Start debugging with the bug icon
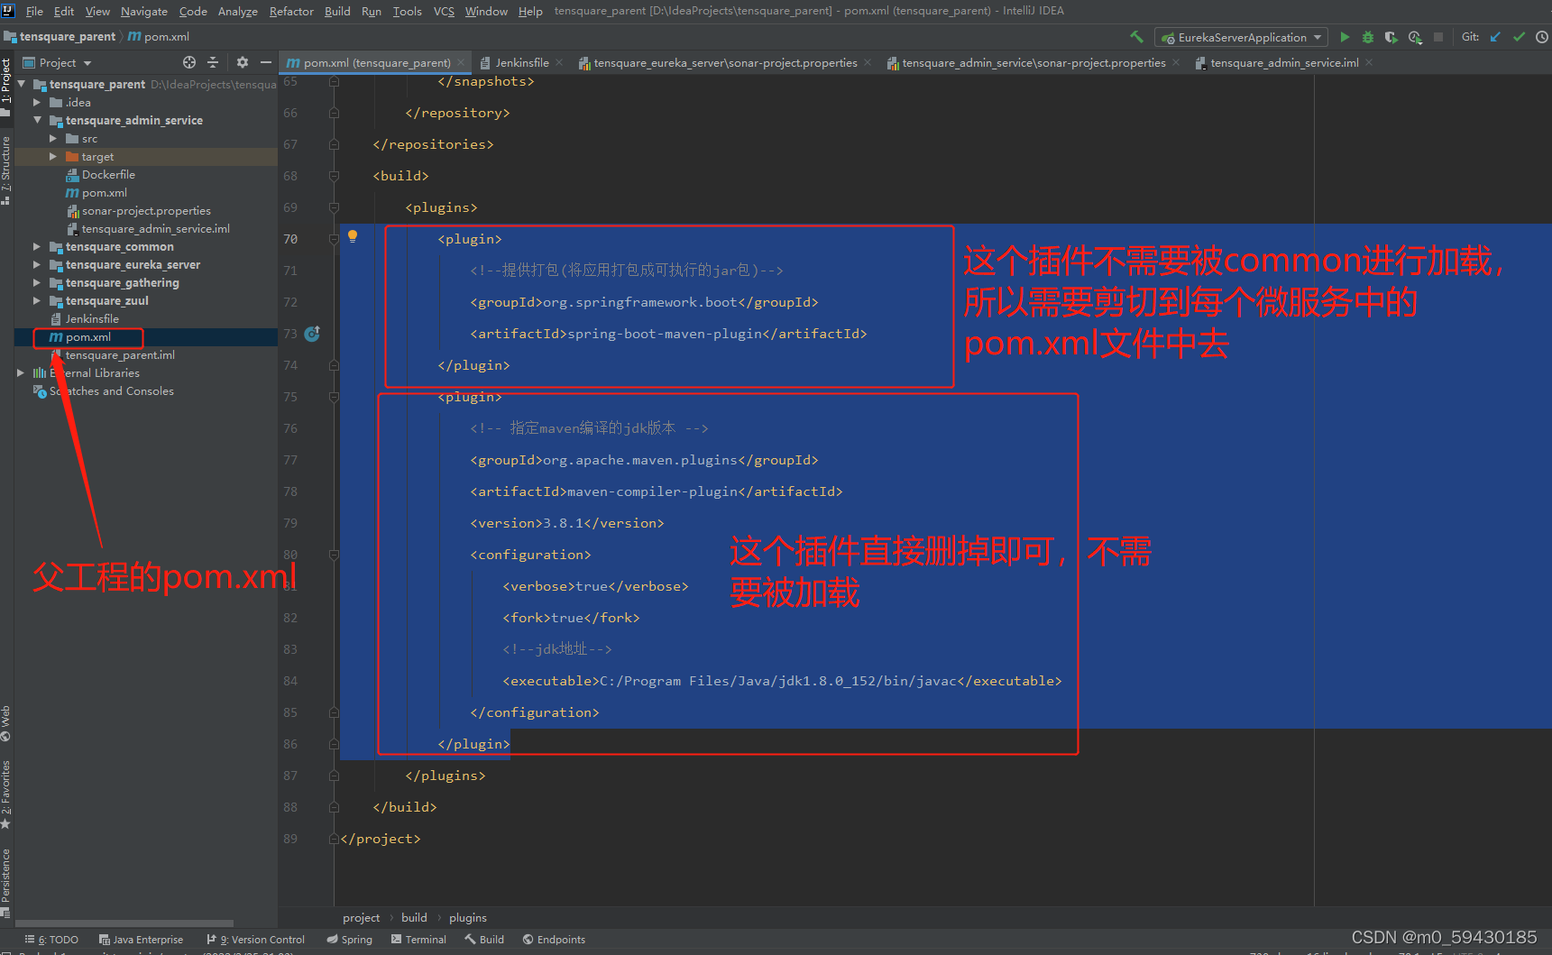The image size is (1552, 955). [x=1368, y=37]
